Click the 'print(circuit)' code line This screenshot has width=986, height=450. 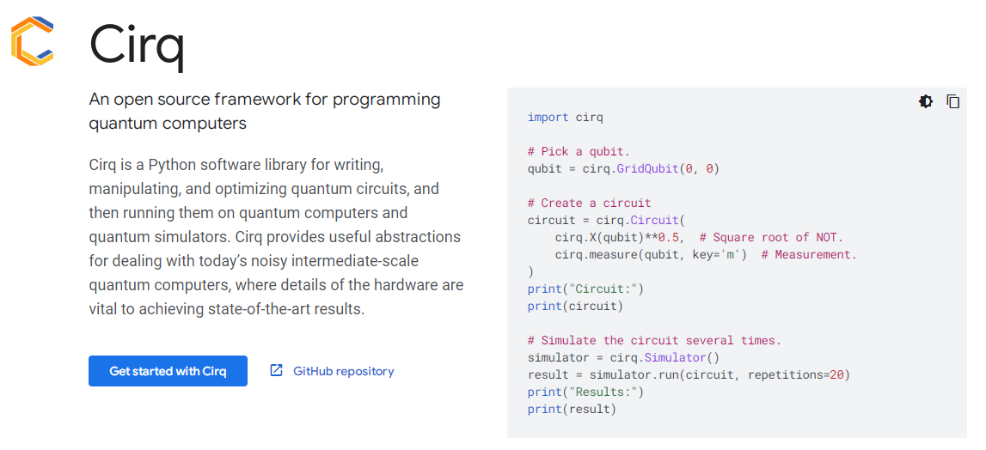tap(575, 306)
